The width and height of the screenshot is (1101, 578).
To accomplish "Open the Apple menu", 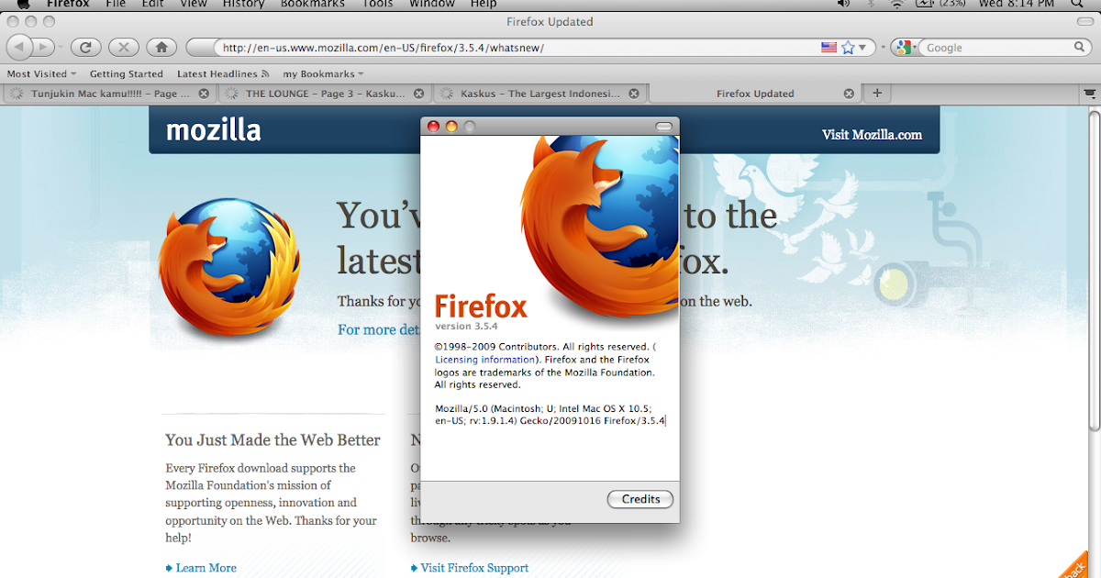I will tap(23, 4).
